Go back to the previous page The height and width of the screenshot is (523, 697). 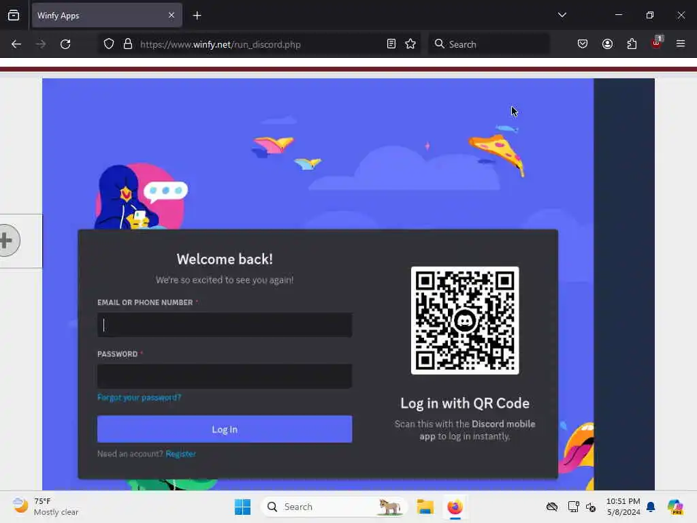tap(16, 44)
